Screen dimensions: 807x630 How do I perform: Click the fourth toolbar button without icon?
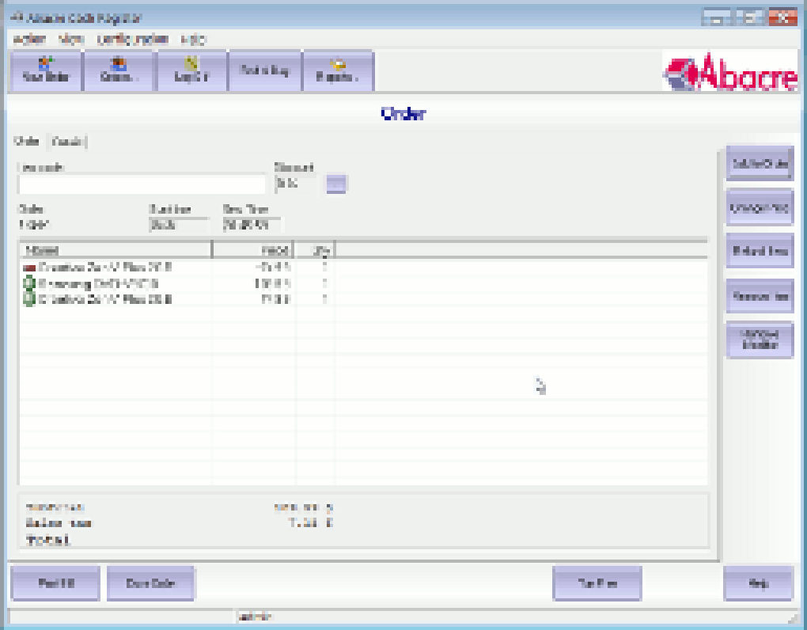(x=264, y=71)
